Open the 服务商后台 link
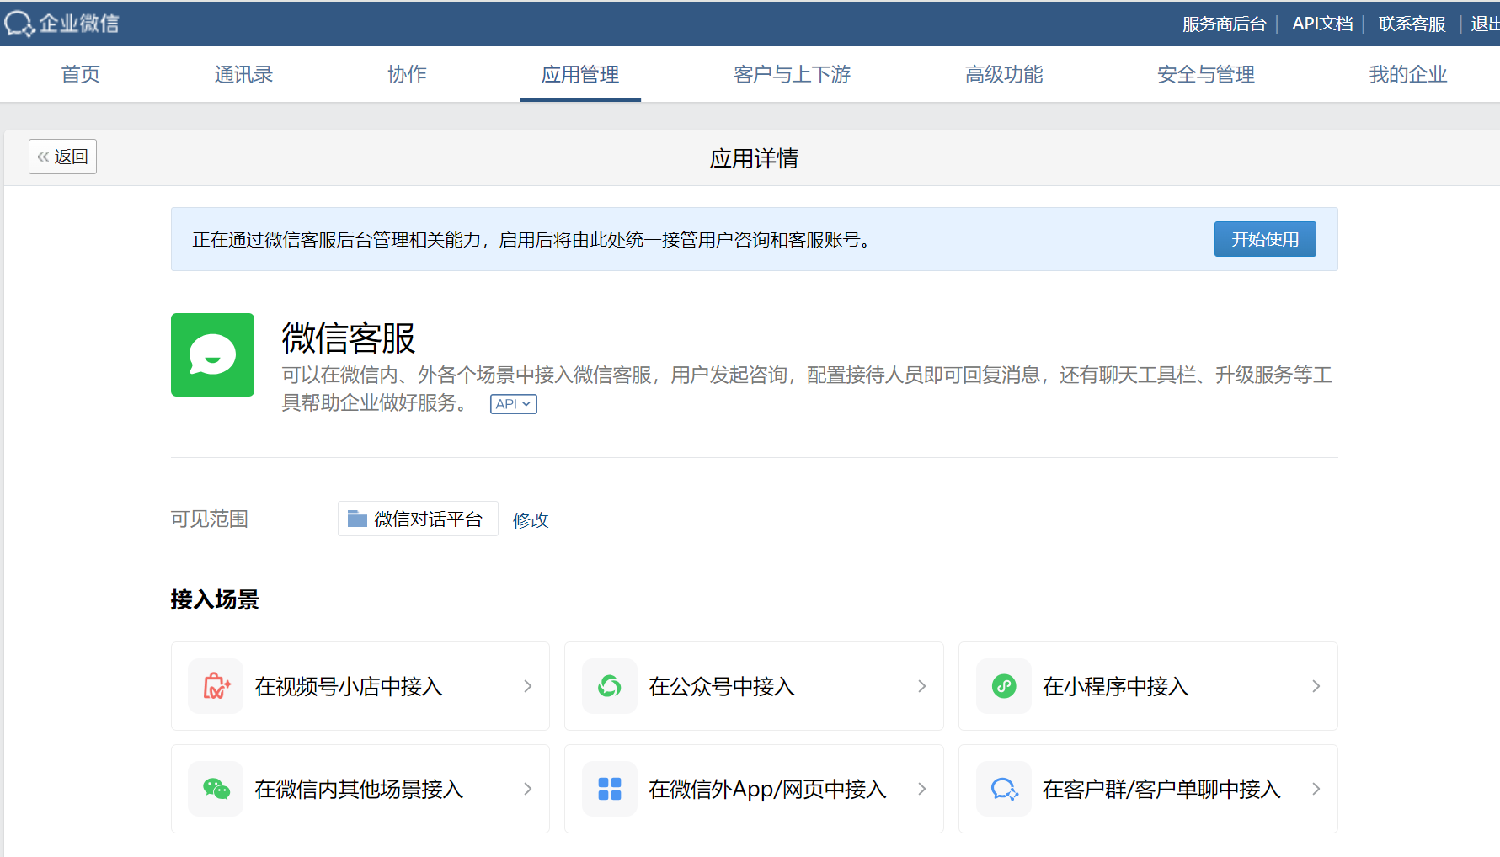This screenshot has width=1500, height=857. click(1224, 24)
